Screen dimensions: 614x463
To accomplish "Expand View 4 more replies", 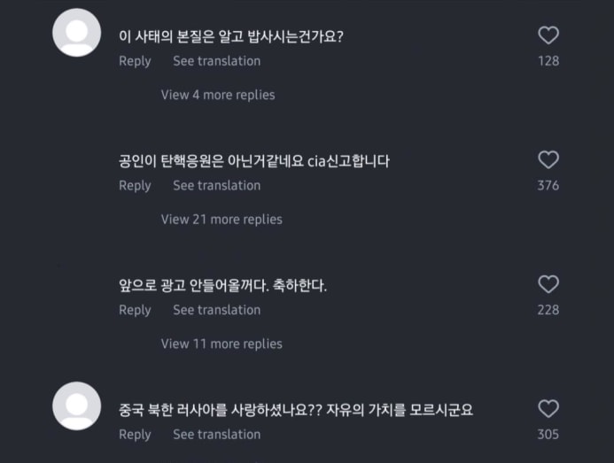I will pyautogui.click(x=218, y=95).
